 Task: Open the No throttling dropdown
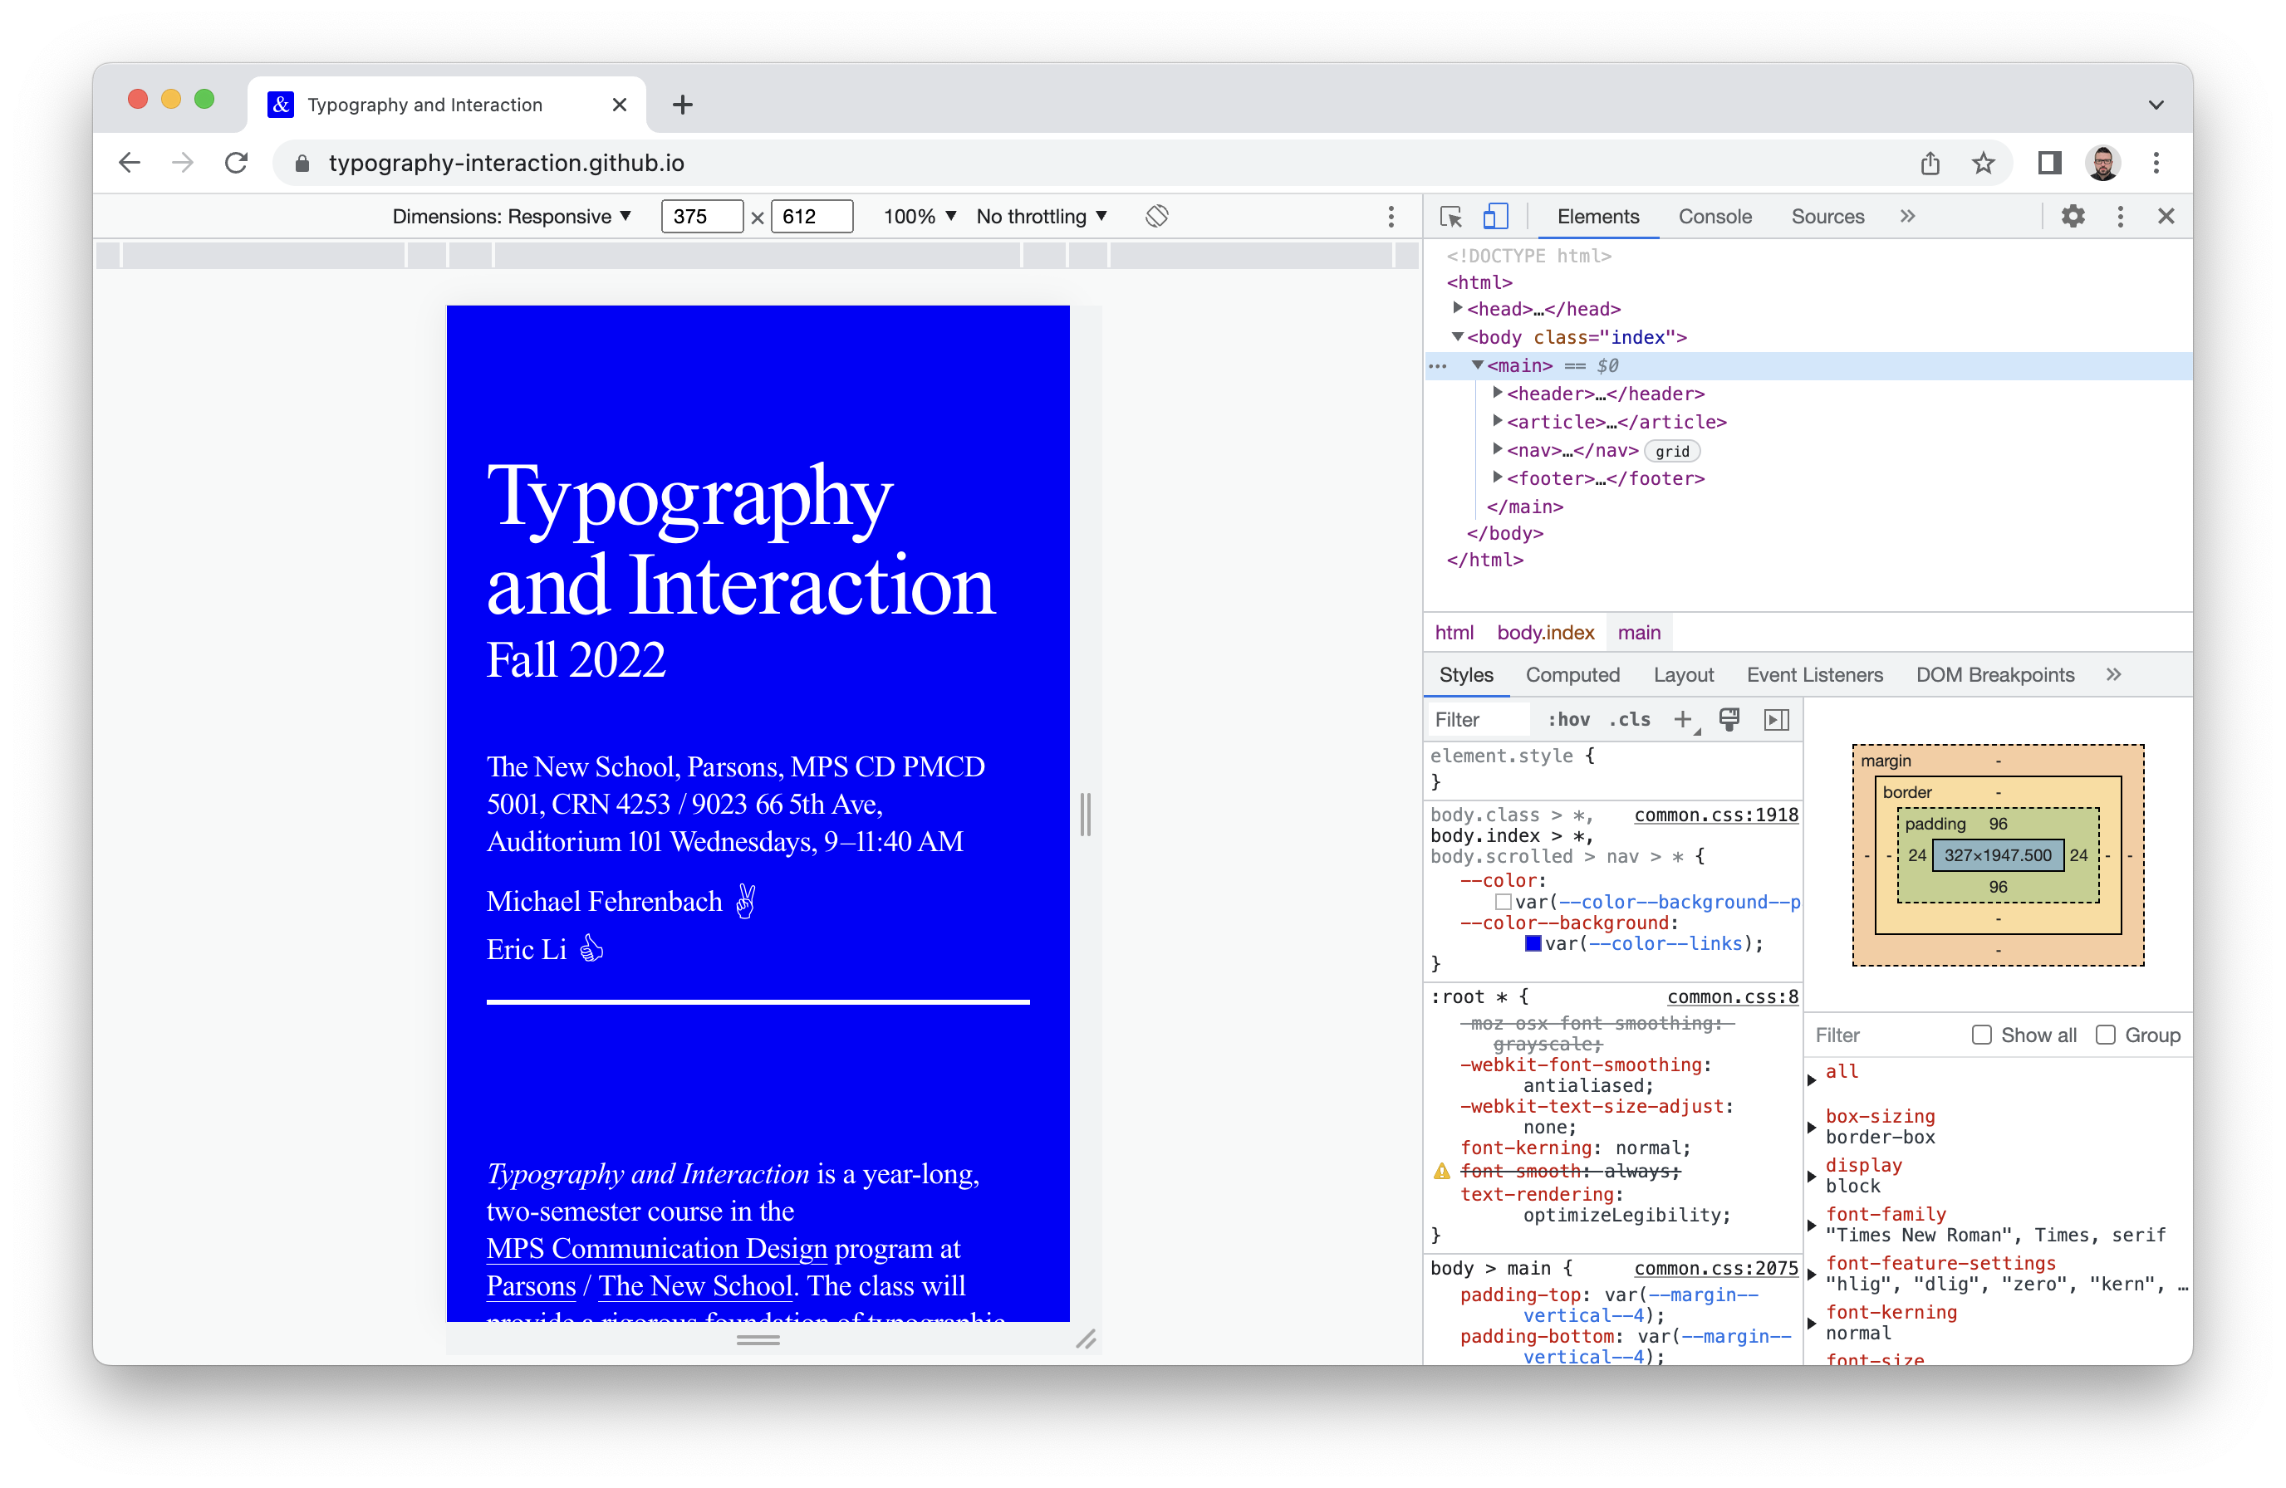coord(1041,216)
